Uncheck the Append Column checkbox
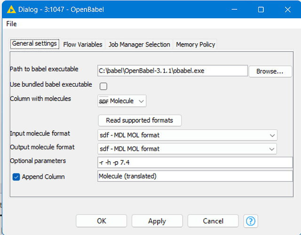 16,177
